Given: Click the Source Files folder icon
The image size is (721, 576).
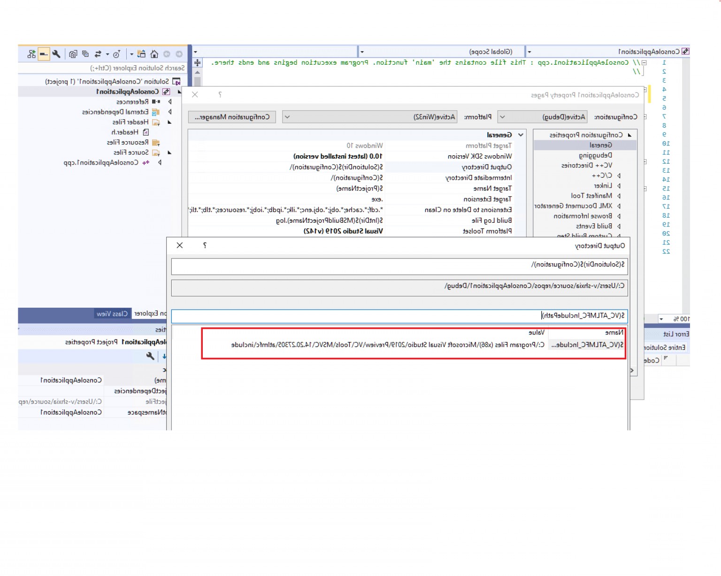Looking at the screenshot, I should point(156,153).
